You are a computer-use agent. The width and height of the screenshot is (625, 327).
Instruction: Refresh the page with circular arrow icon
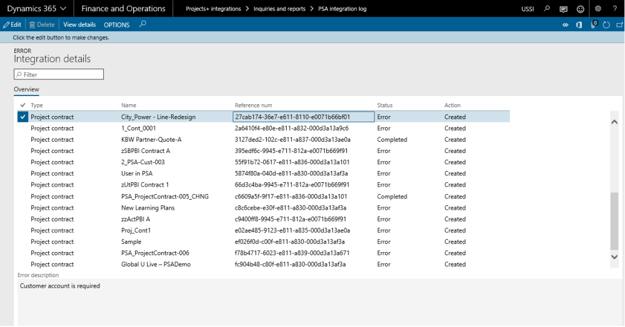(x=606, y=24)
